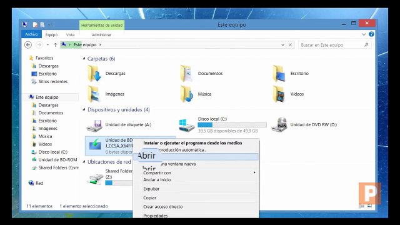Select Disco local (C:) in navigation pane

coord(52,152)
